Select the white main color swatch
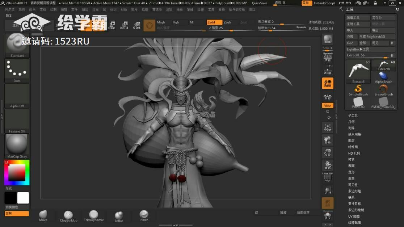This screenshot has height=227, width=404. click(23, 198)
